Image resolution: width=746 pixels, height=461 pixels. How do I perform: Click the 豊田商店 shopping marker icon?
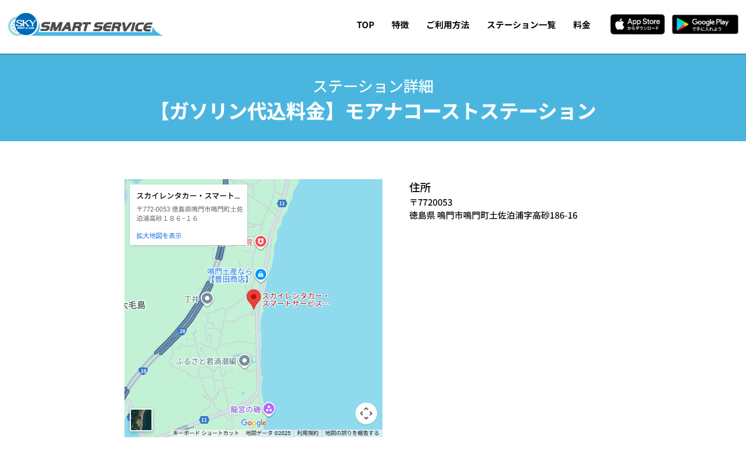click(261, 274)
